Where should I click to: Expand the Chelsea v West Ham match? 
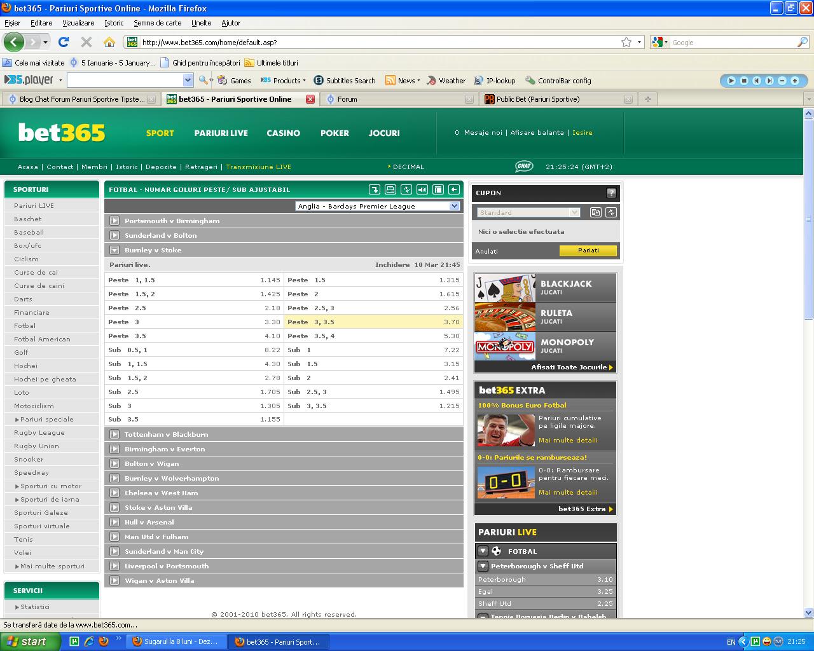coord(114,493)
